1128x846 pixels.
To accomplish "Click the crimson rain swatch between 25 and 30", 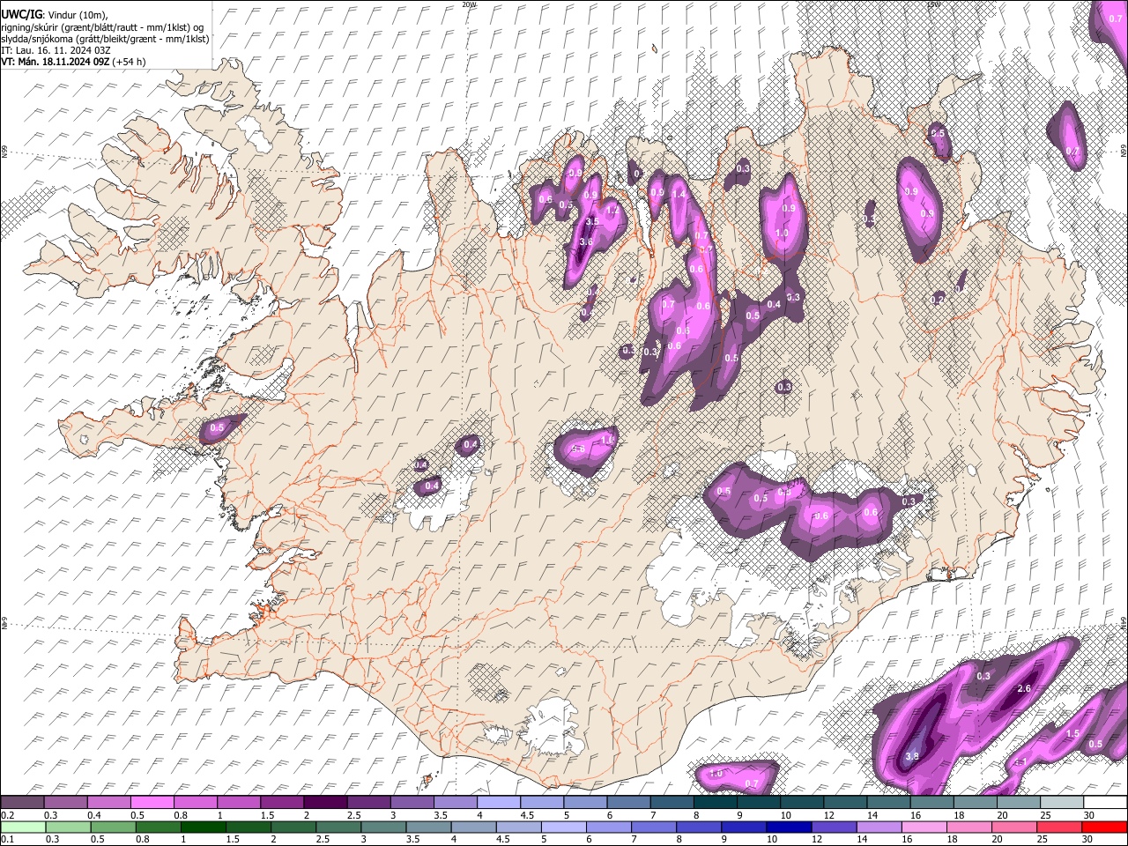I will [x=1057, y=827].
